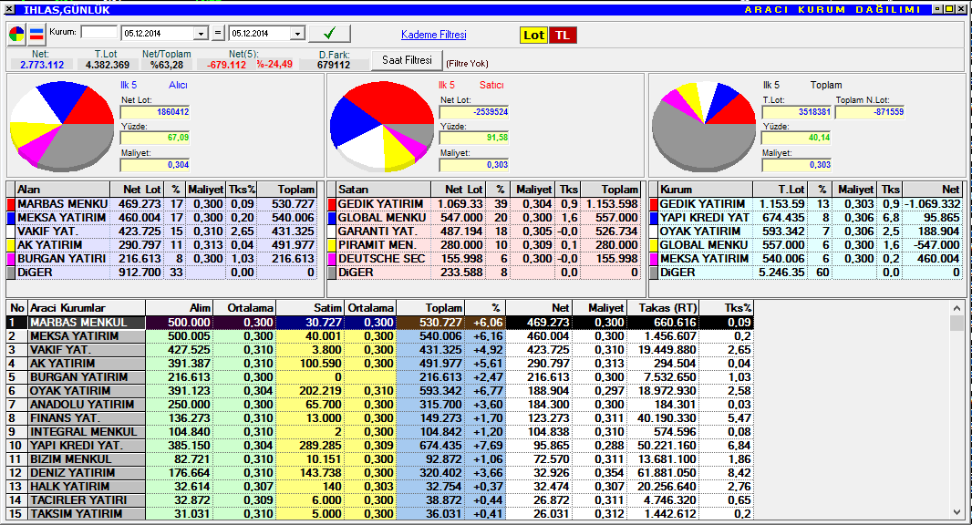Click the İlk 5 Satıcı pie chart
The height and width of the screenshot is (525, 972).
pos(381,126)
